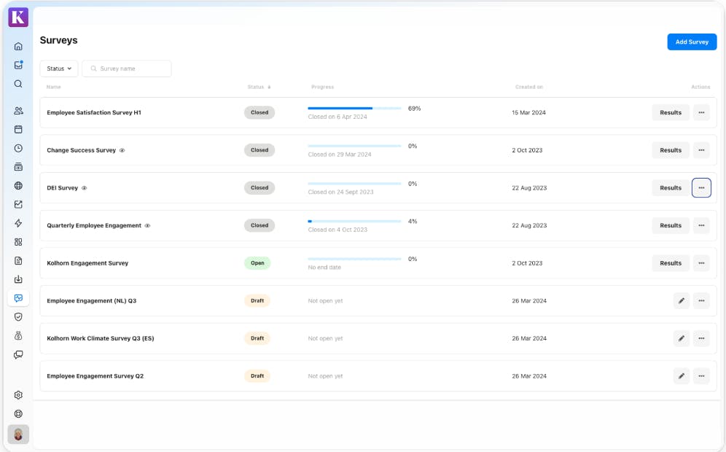View Results for Kolhorn Engagement Survey
The width and height of the screenshot is (726, 452).
pos(671,263)
